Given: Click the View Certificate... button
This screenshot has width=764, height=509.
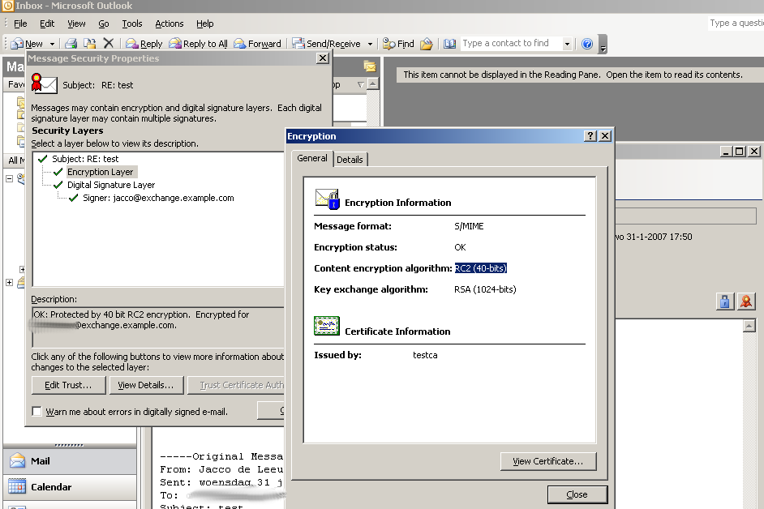Looking at the screenshot, I should (548, 461).
